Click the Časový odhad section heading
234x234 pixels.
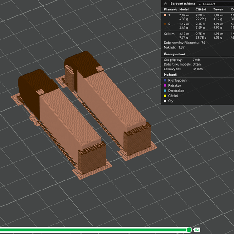tap(174, 54)
